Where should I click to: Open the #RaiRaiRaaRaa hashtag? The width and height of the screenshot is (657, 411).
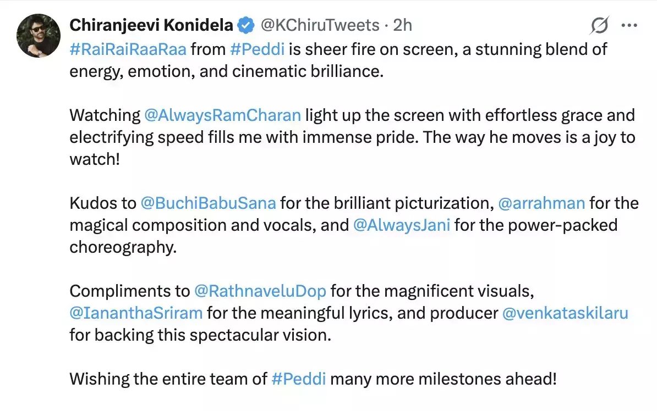pyautogui.click(x=127, y=49)
